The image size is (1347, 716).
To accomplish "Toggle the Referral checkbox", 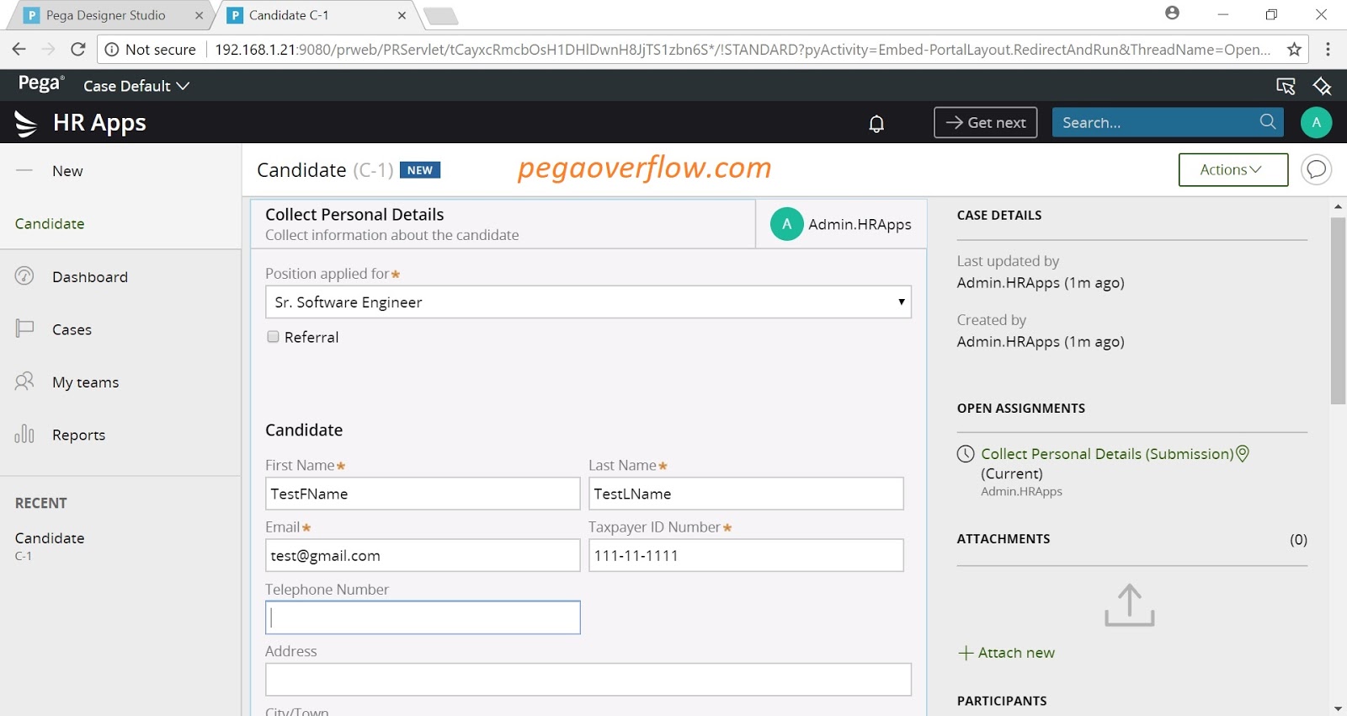I will click(x=273, y=337).
